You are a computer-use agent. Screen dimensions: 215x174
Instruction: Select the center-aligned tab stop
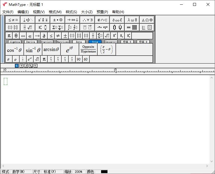pyautogui.click(x=21, y=66)
